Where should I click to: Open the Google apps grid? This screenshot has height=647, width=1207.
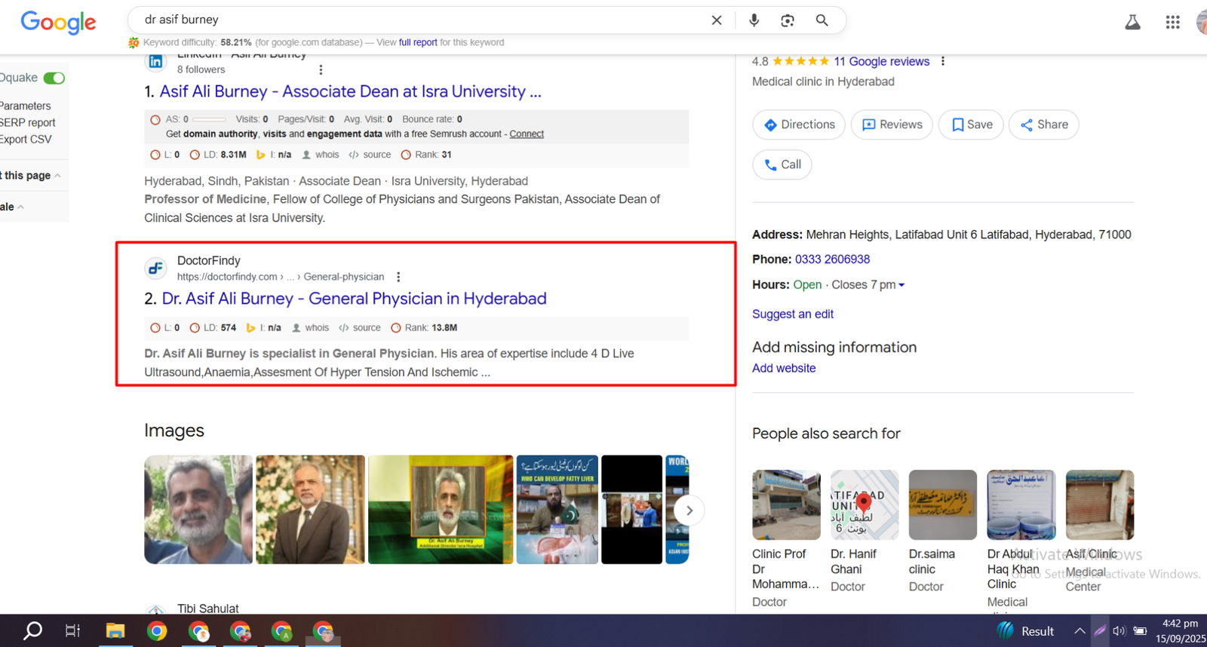tap(1172, 22)
